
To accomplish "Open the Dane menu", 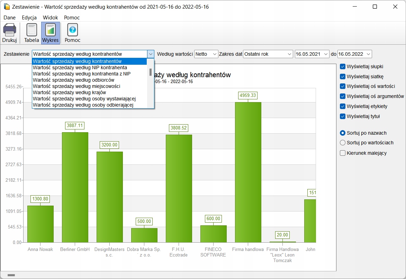I will pos(10,17).
